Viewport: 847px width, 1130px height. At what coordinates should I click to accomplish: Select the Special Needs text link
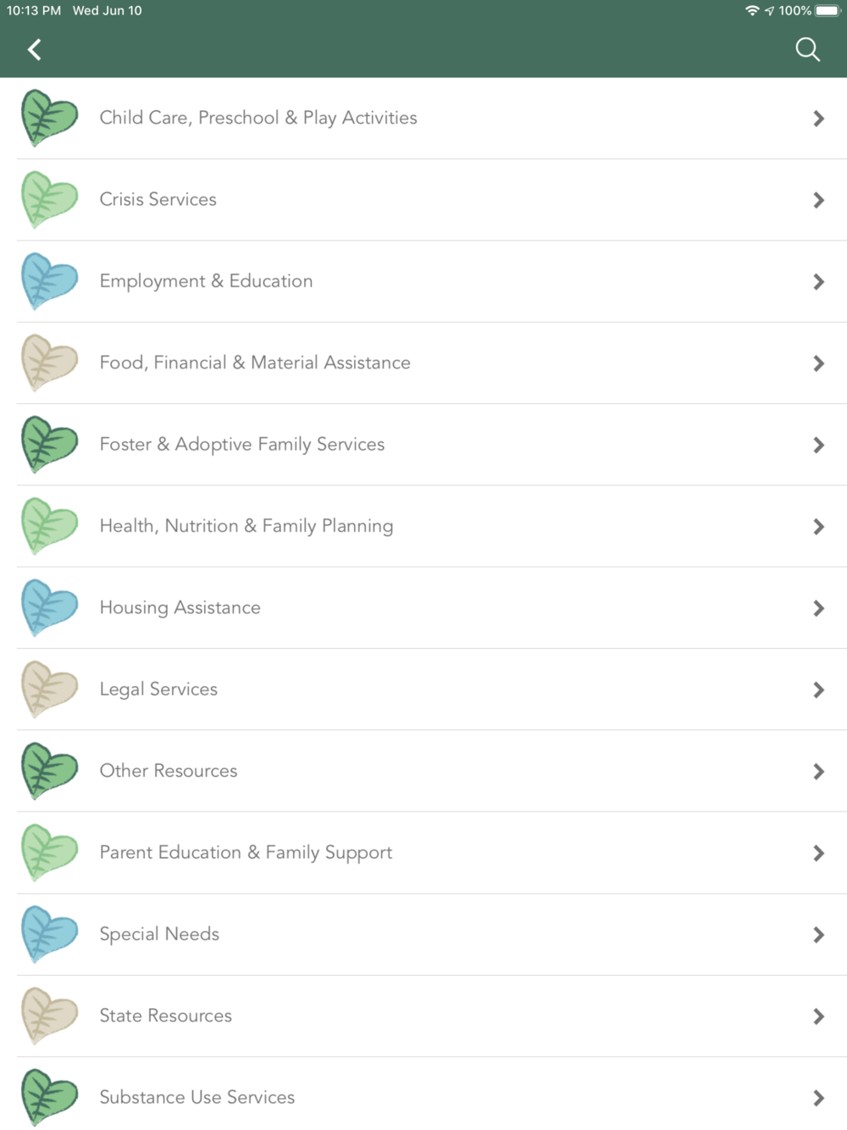[159, 934]
